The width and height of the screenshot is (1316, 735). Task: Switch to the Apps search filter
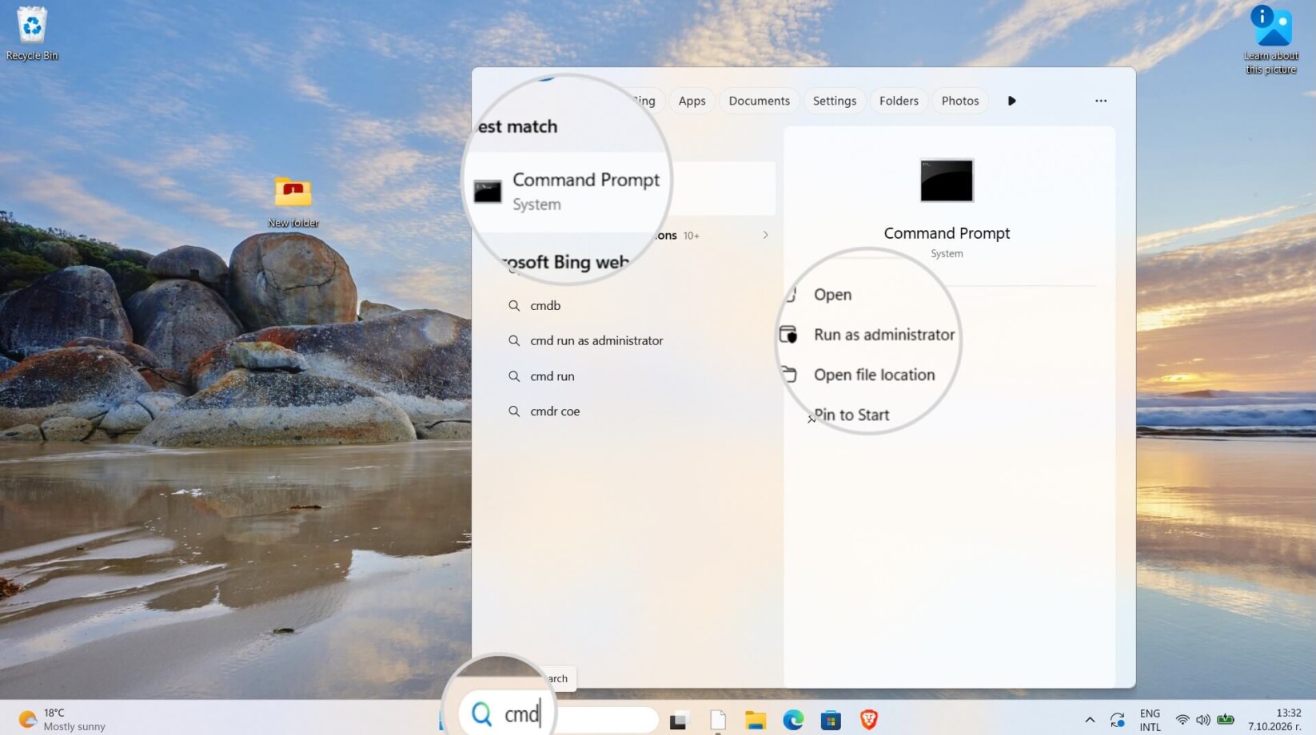click(x=692, y=101)
